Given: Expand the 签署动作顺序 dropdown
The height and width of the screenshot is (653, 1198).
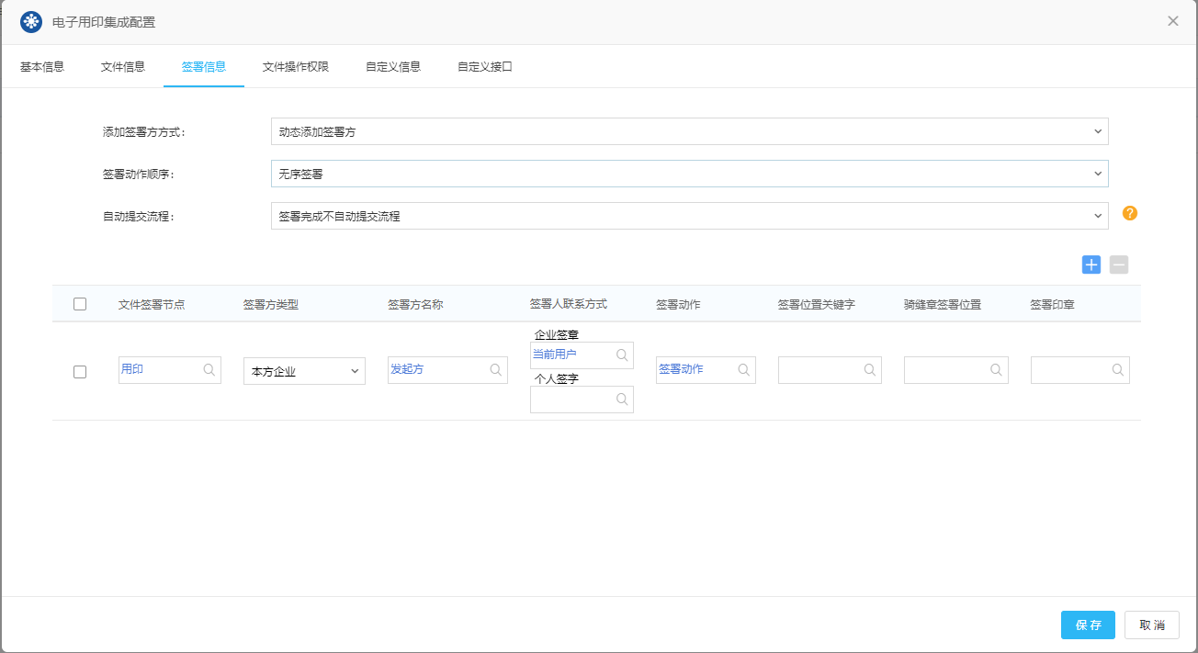Looking at the screenshot, I should (689, 174).
